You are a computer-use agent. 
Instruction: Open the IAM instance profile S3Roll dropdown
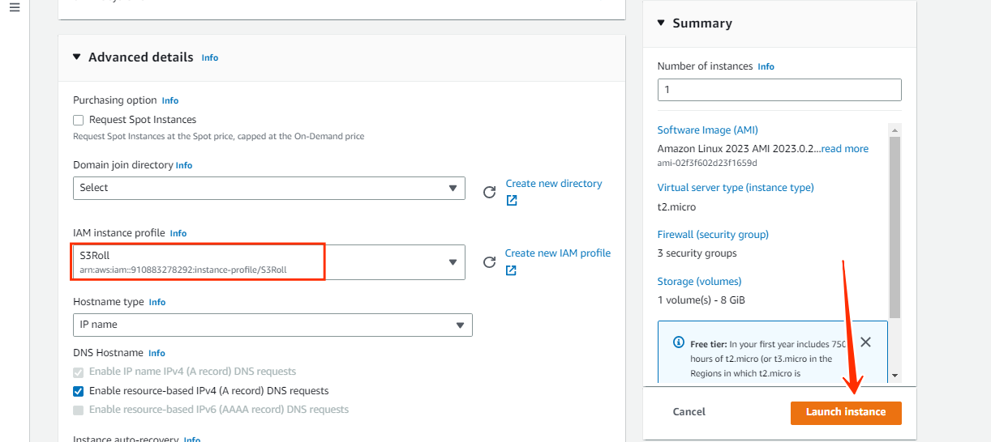tap(269, 262)
